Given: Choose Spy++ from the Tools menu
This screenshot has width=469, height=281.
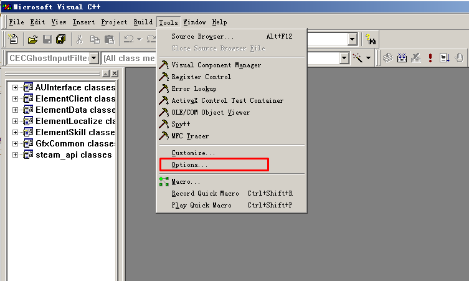Looking at the screenshot, I should click(181, 124).
